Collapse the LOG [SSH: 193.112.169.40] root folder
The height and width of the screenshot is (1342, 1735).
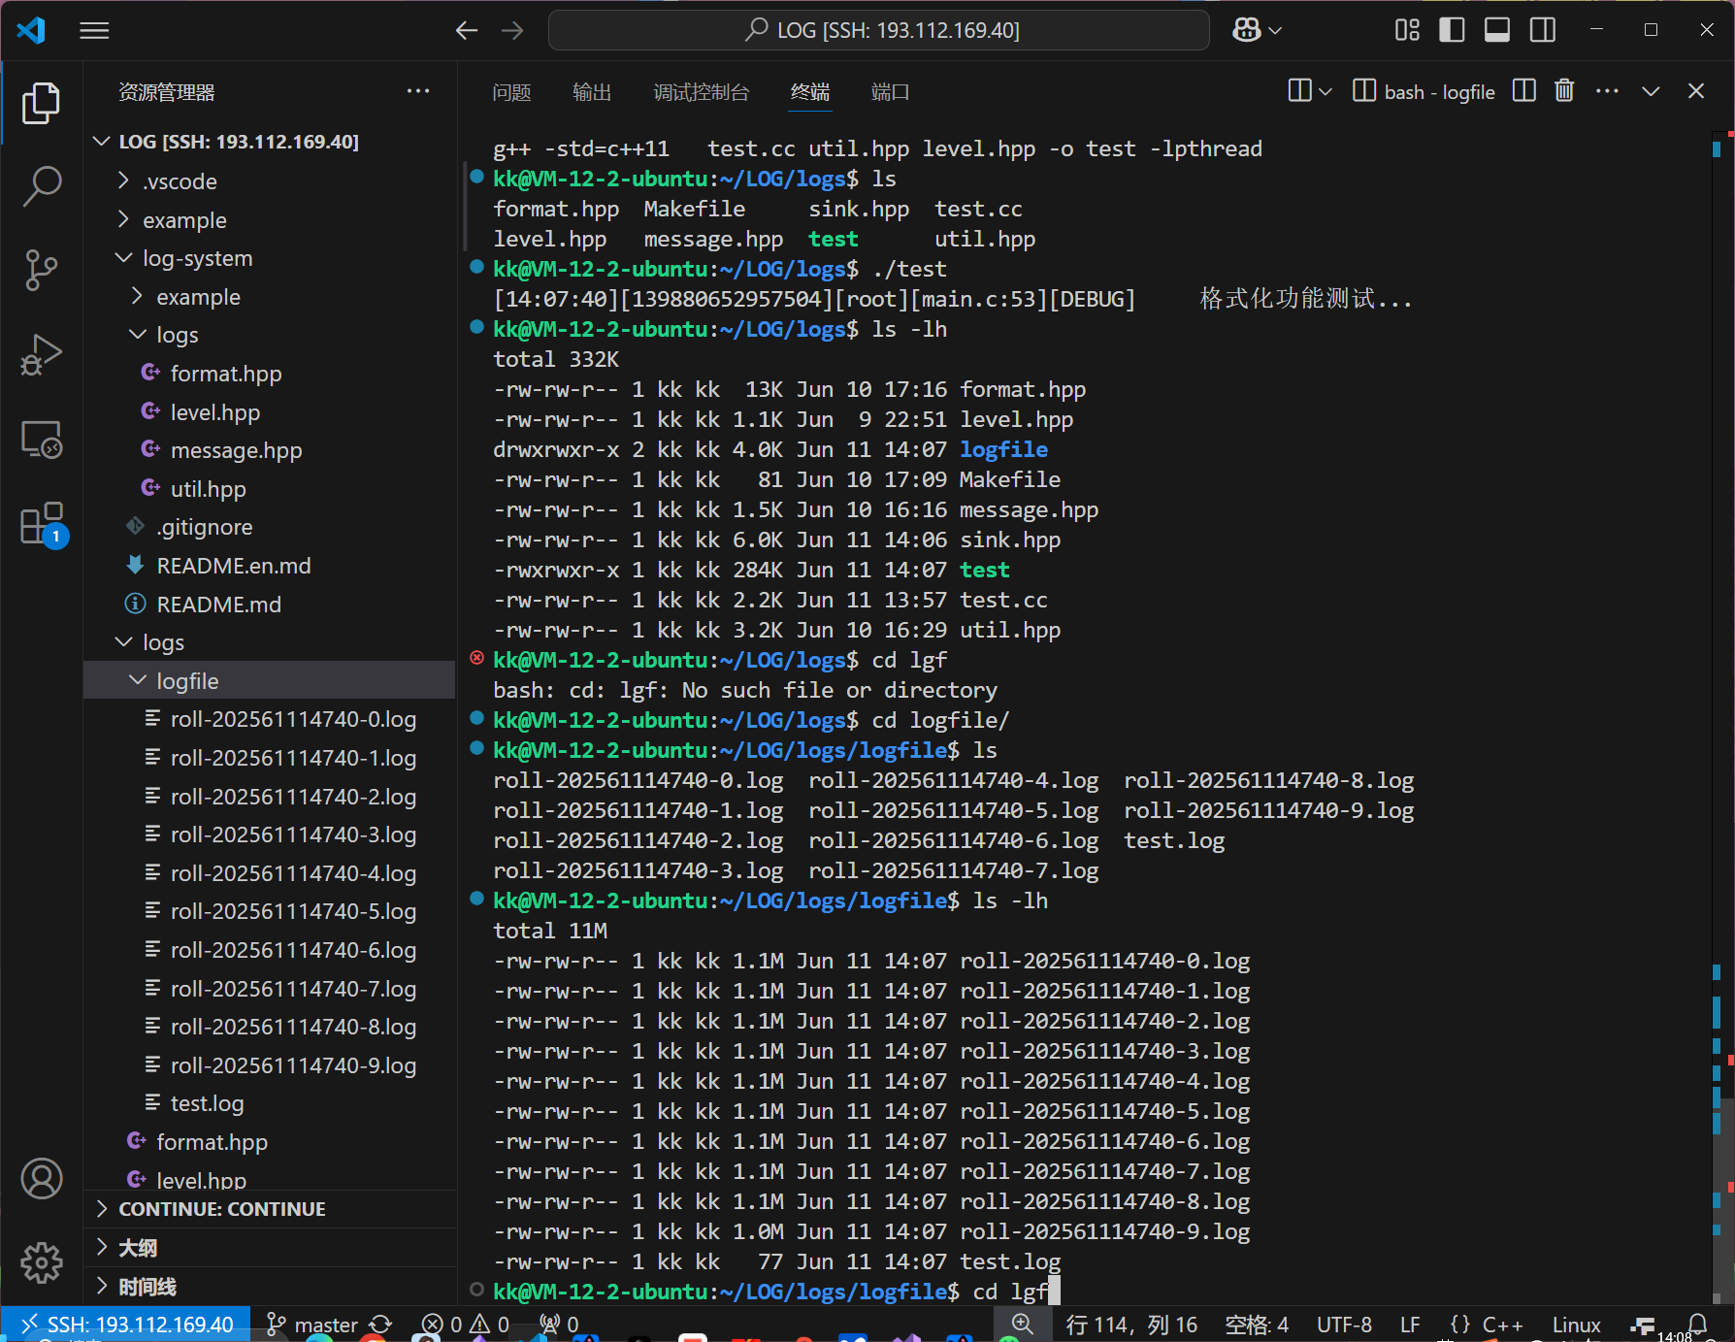pyautogui.click(x=270, y=142)
